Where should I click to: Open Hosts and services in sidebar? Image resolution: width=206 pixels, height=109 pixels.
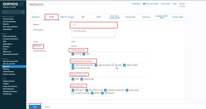pyautogui.click(x=10, y=86)
